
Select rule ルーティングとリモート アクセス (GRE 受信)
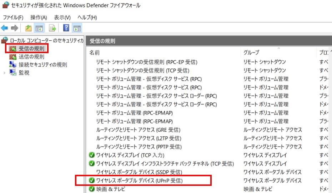[x=138, y=130]
